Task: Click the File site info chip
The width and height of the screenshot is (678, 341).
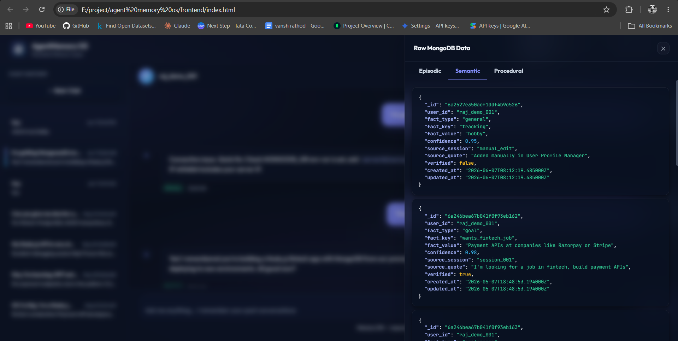Action: point(67,10)
